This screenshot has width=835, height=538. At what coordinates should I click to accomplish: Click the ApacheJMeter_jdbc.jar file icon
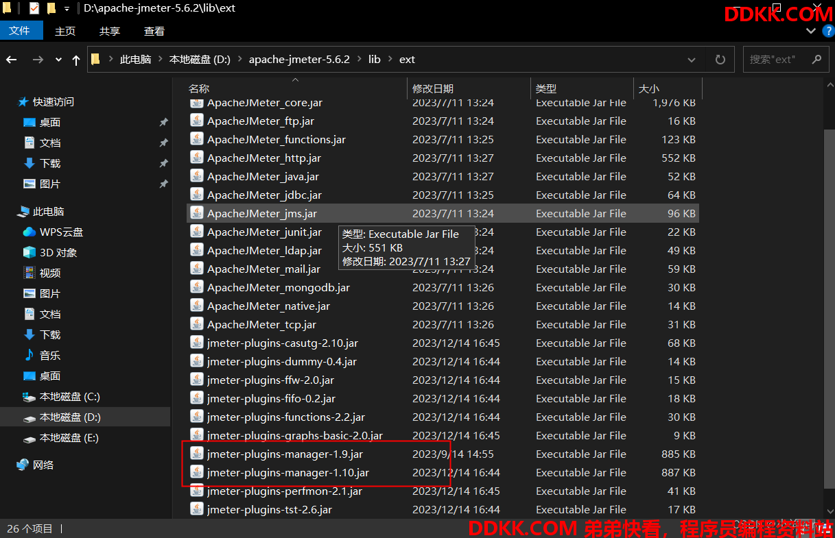pyautogui.click(x=196, y=195)
